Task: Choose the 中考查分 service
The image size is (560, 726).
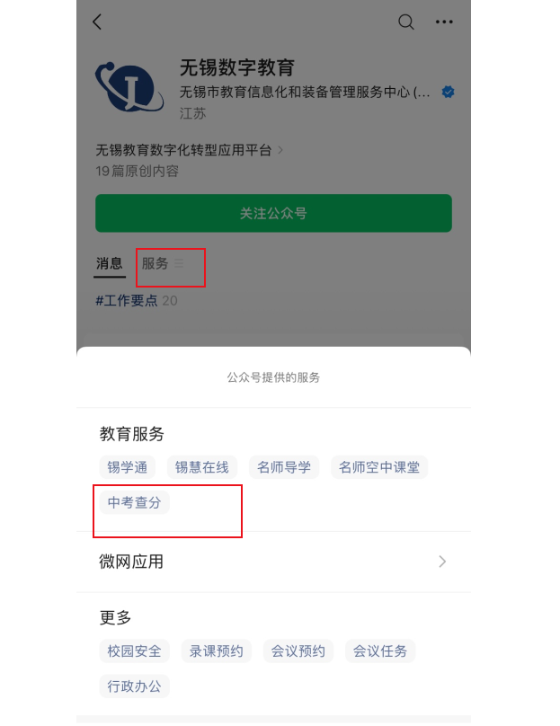Action: [134, 502]
